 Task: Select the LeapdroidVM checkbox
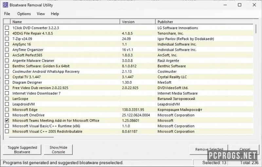pos(7,104)
